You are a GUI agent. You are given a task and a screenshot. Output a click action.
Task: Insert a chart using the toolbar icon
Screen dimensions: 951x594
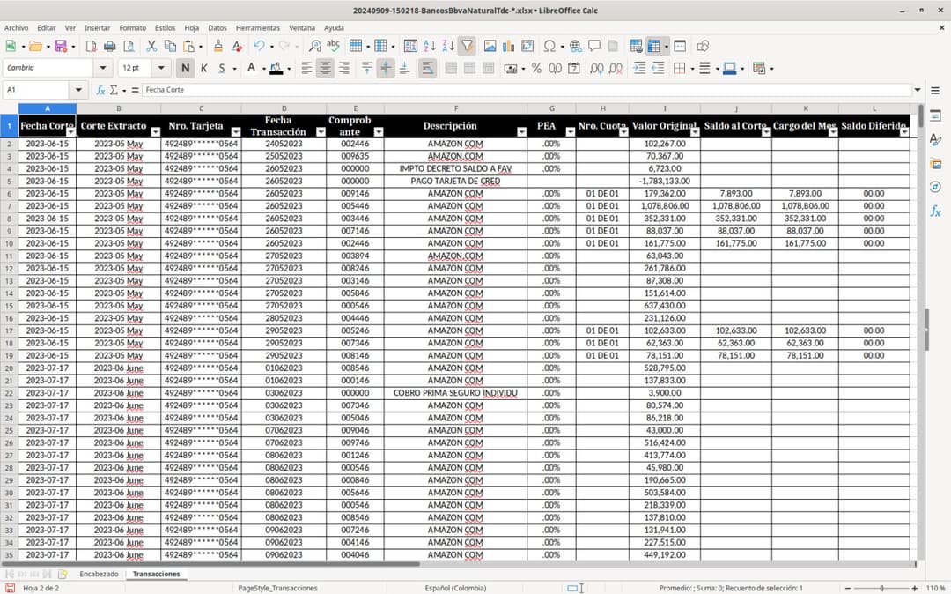point(508,46)
